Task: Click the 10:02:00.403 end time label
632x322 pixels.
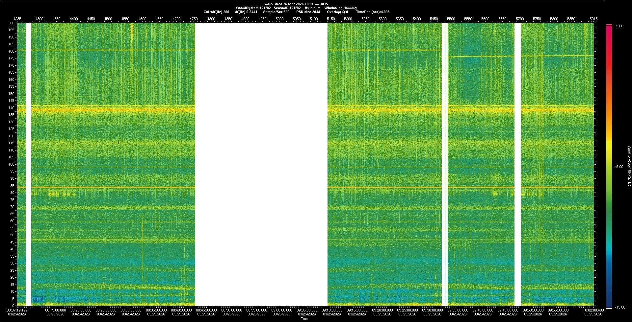Action: [593, 310]
